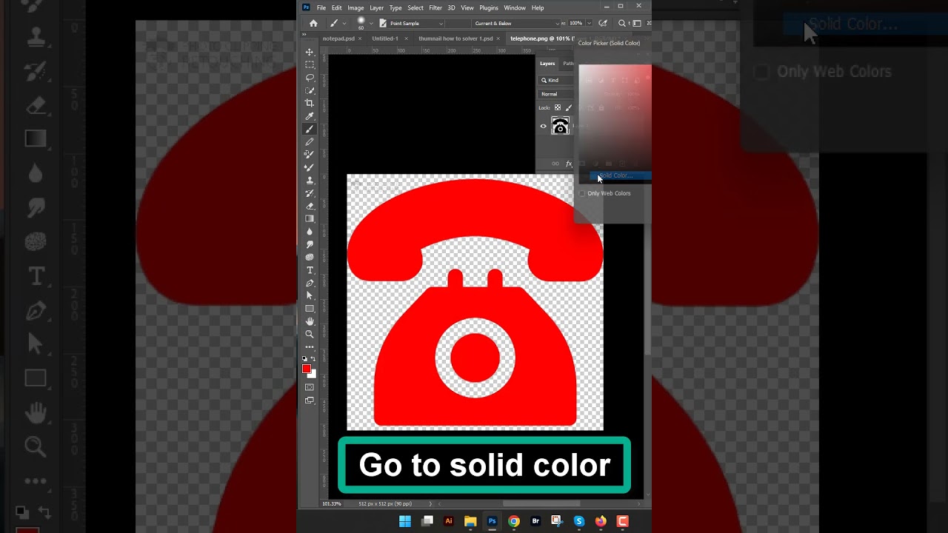
Task: Open the Point Sample dropdown
Action: point(416,24)
